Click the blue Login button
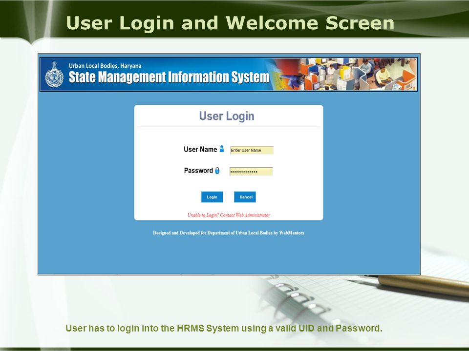 click(212, 197)
